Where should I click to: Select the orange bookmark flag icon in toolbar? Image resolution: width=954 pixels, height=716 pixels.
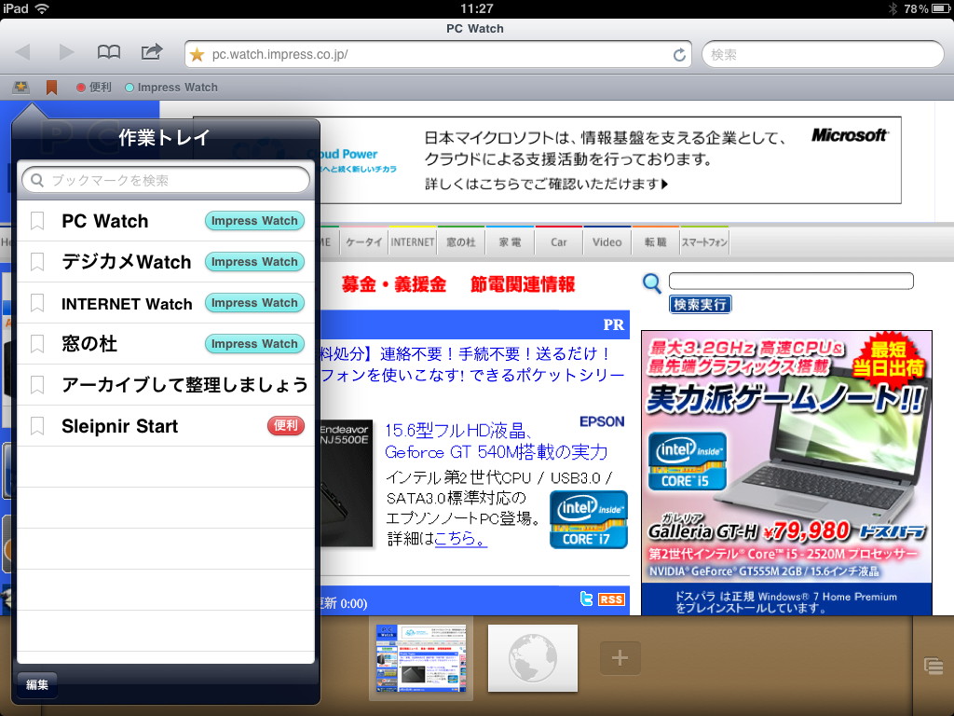(x=52, y=87)
